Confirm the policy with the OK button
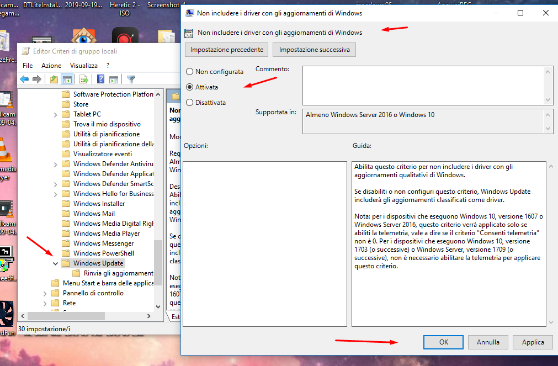The width and height of the screenshot is (558, 366). click(x=443, y=342)
